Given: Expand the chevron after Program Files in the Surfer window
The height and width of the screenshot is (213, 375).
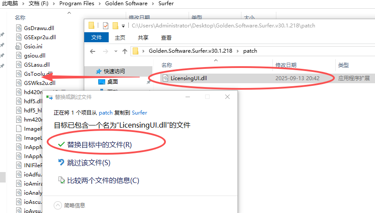Looking at the screenshot, I should pos(100,3).
